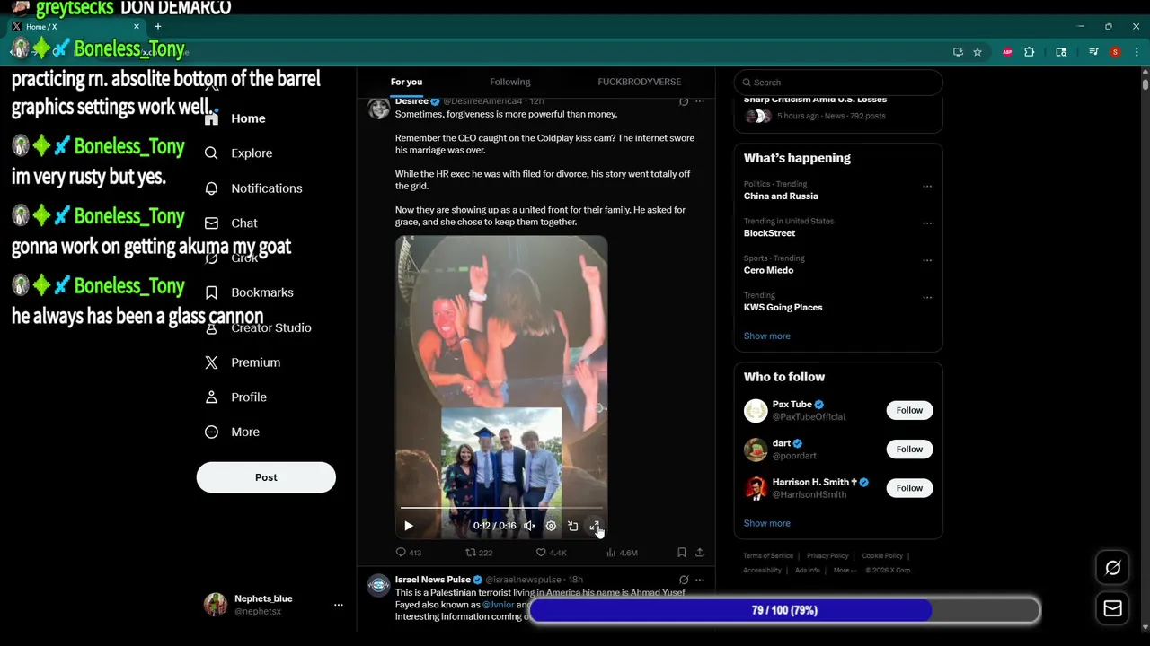Screen dimensions: 1150x646
Task: Expand video to fullscreen
Action: tap(594, 526)
